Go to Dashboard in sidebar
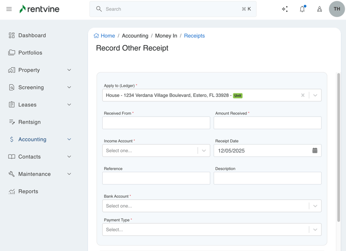Viewport: 346px width, 251px height. coord(32,36)
